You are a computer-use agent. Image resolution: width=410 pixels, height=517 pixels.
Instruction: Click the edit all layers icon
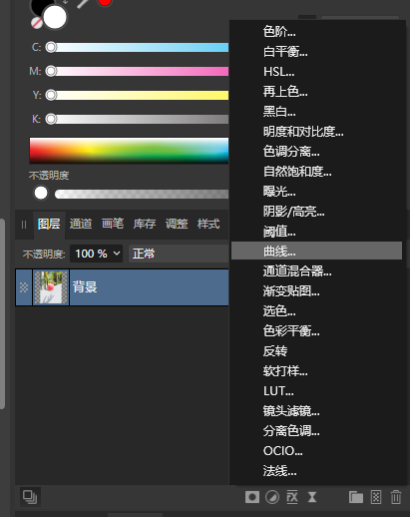click(30, 497)
